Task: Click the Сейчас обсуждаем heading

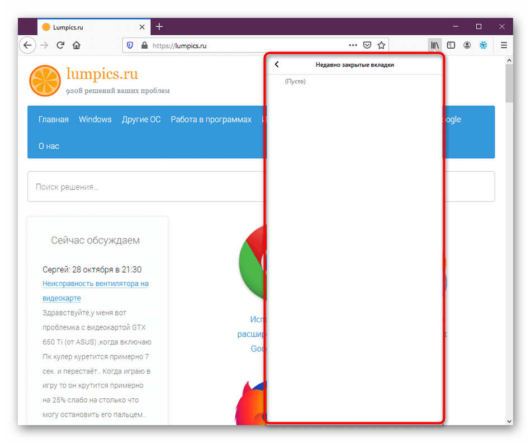Action: point(96,241)
